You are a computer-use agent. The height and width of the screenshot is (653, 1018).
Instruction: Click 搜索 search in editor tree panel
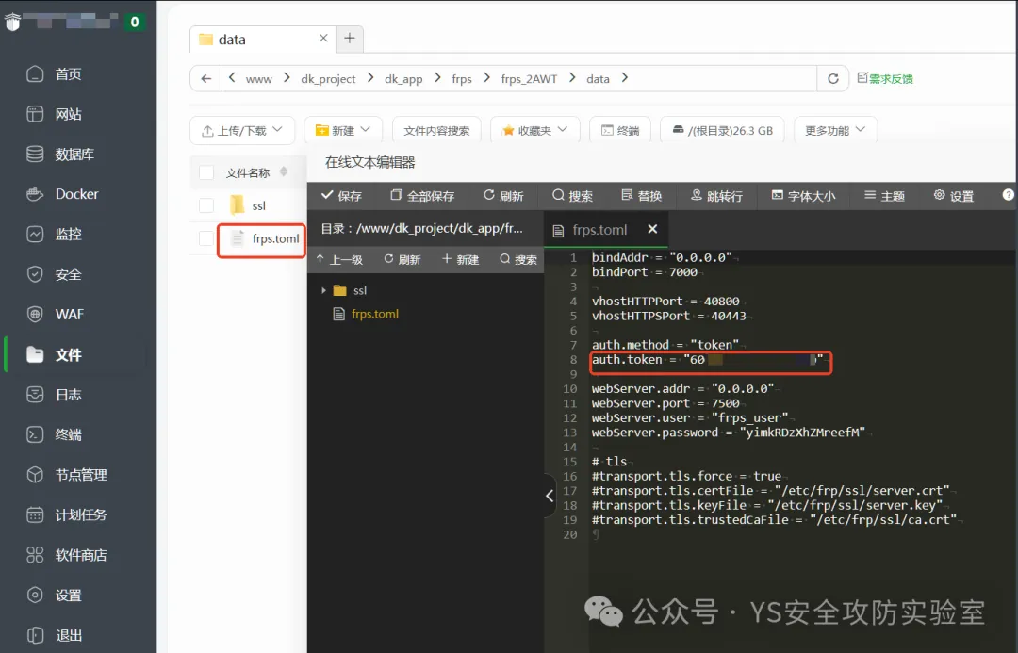pos(518,260)
